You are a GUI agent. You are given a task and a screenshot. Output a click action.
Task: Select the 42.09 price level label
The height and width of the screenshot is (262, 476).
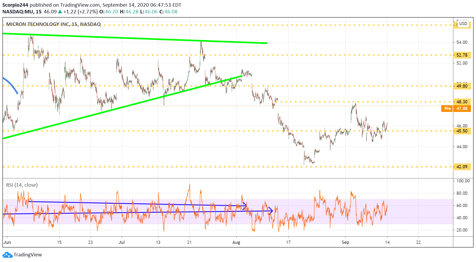(462, 167)
